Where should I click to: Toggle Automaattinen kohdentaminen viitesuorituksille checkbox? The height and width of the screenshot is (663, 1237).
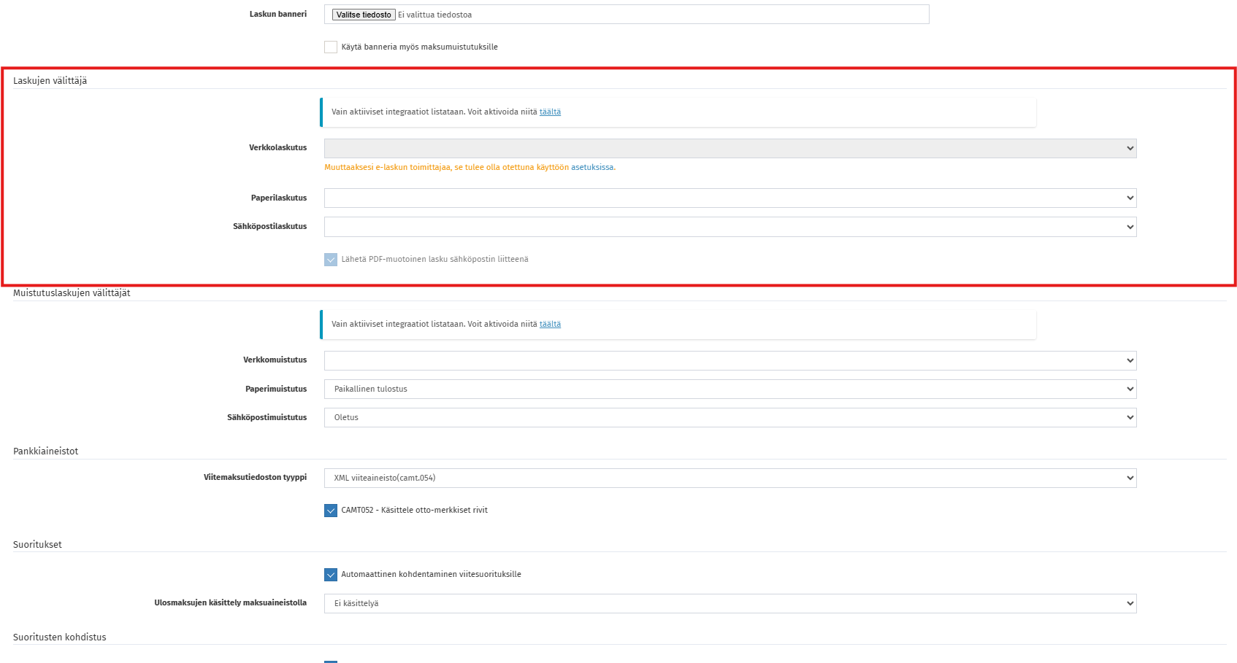pyautogui.click(x=331, y=574)
